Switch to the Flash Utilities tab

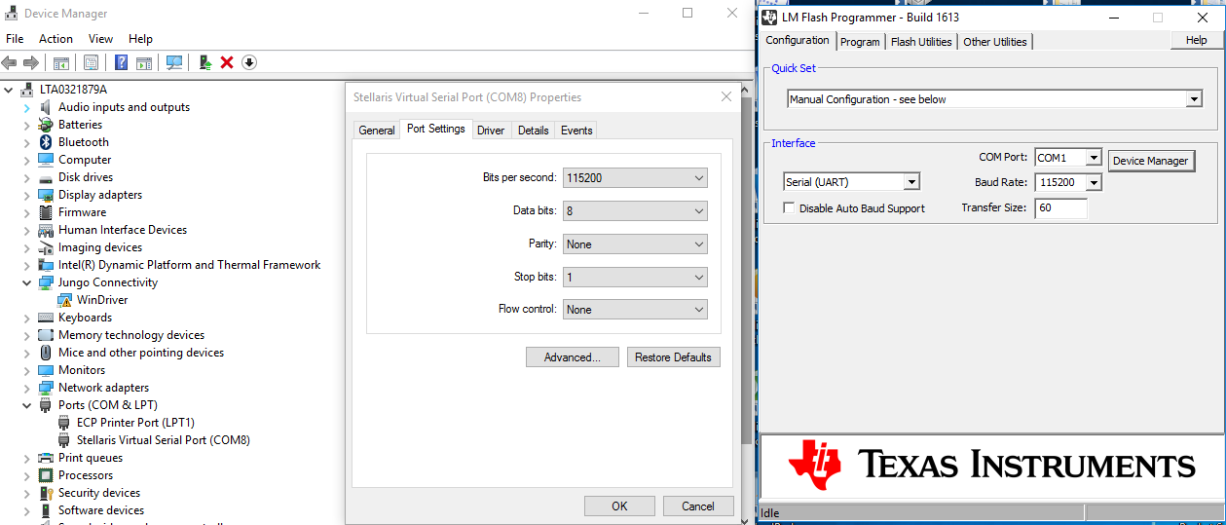tap(921, 42)
